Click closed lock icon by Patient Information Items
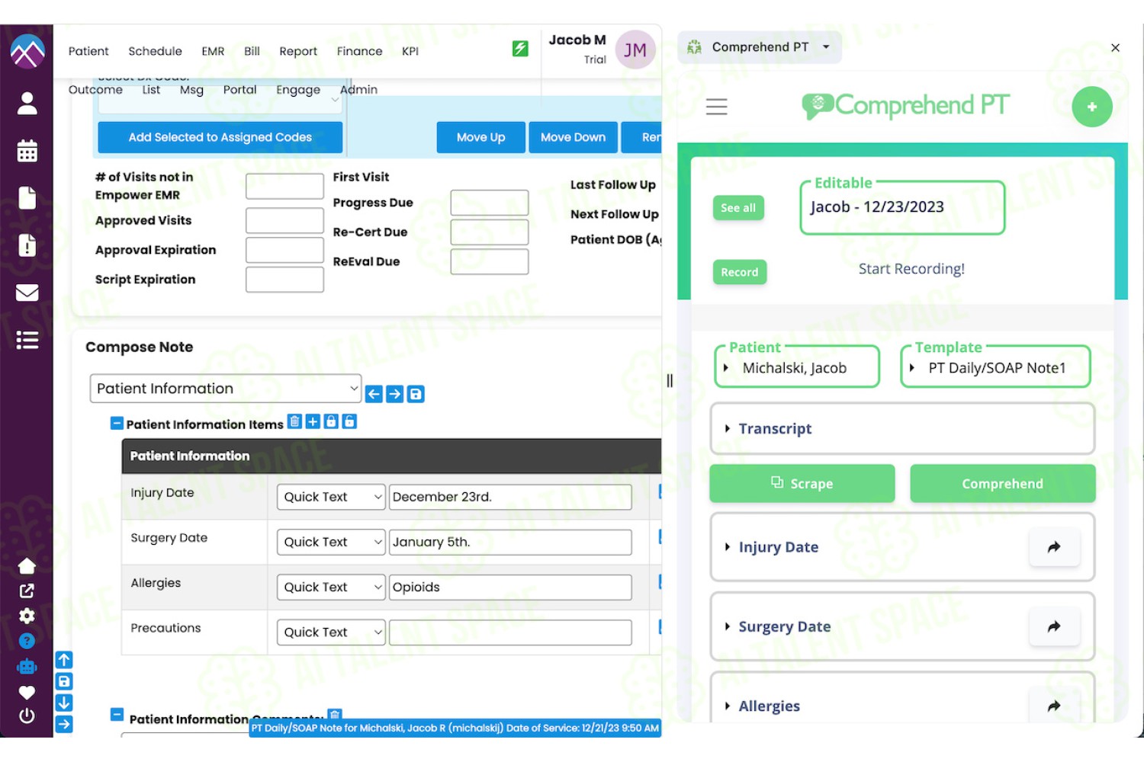The width and height of the screenshot is (1144, 762). (331, 421)
